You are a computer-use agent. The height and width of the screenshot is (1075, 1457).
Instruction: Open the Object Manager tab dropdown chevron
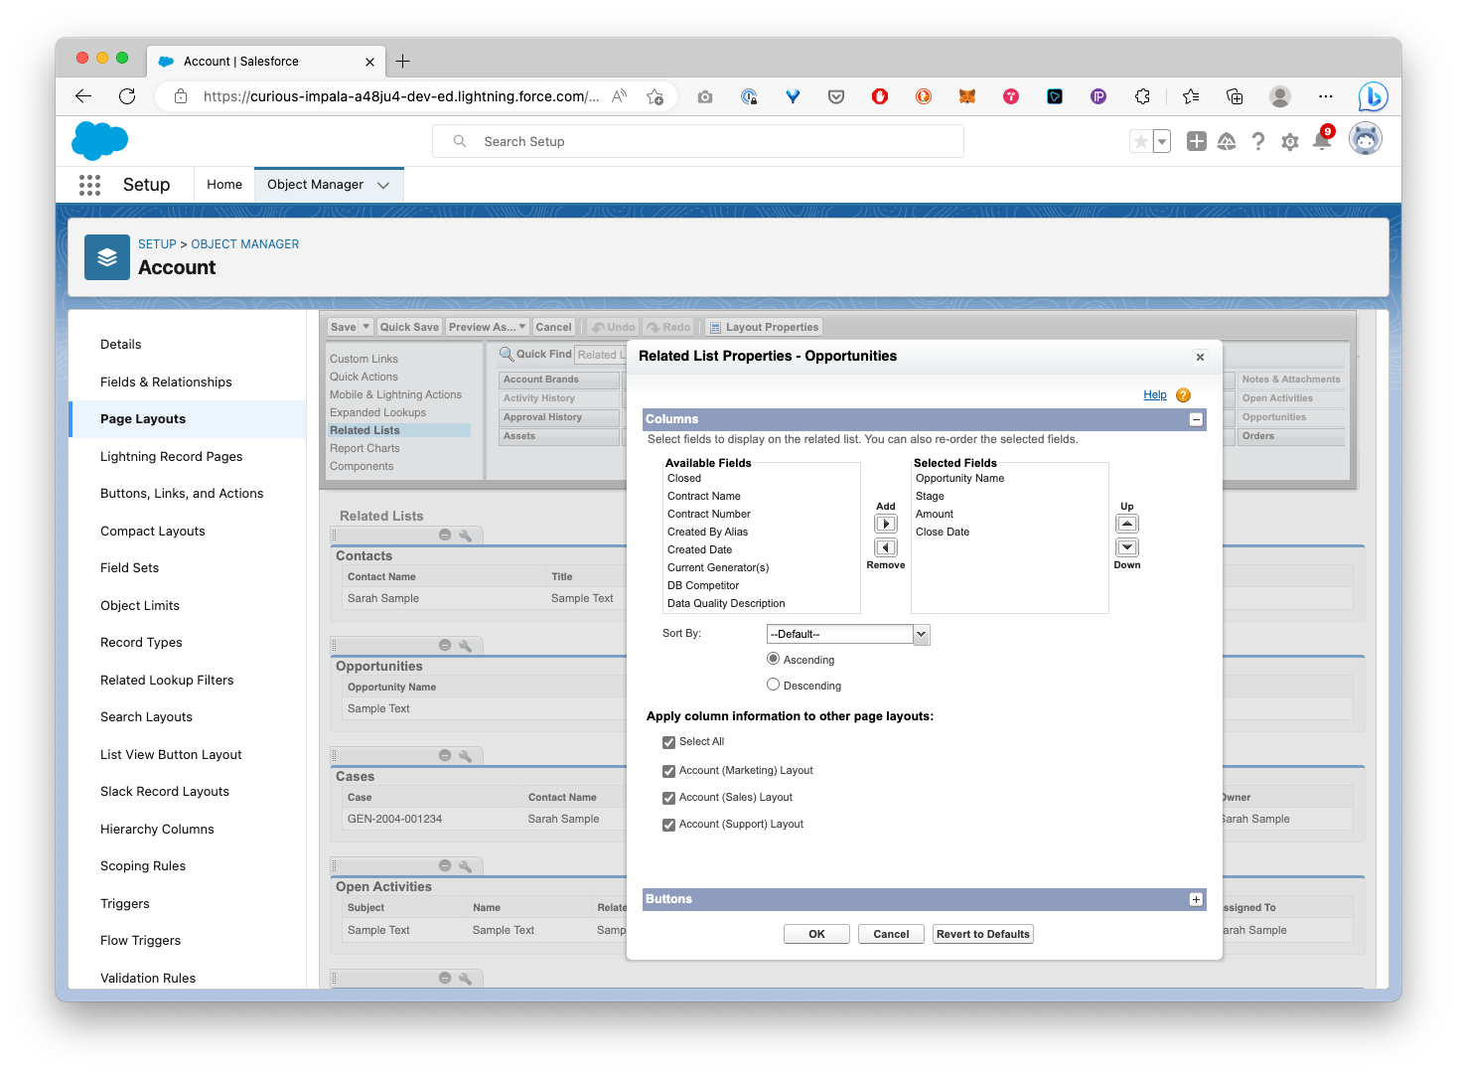(x=383, y=185)
